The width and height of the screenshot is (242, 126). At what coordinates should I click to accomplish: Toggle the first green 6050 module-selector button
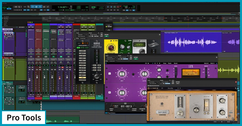click(x=79, y=48)
